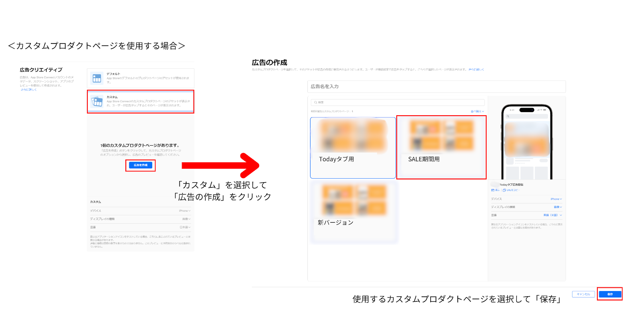638x319 pixels.
Task: Click the デフォルト product page icon
Action: click(96, 79)
